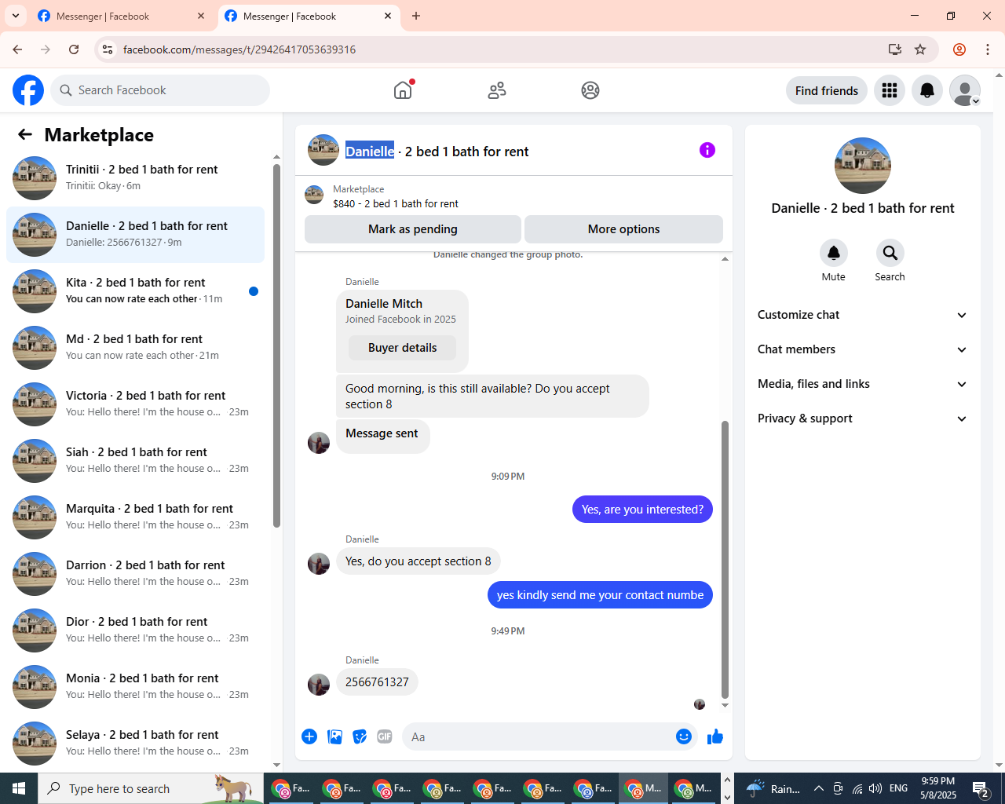
Task: Click the chat messages scrollbar
Action: 725,559
